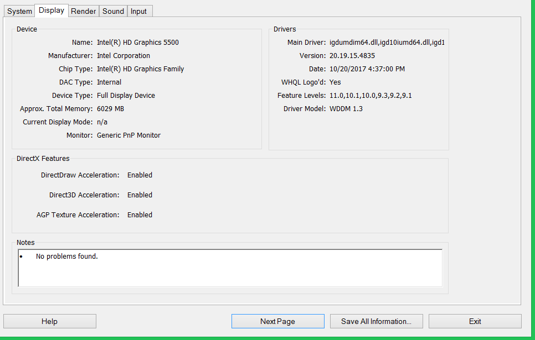This screenshot has width=535, height=340.
Task: Click the AGP Texture Acceleration Enabled status
Action: 140,215
